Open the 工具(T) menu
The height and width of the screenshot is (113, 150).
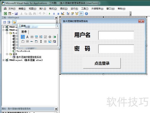[x=85, y=9]
